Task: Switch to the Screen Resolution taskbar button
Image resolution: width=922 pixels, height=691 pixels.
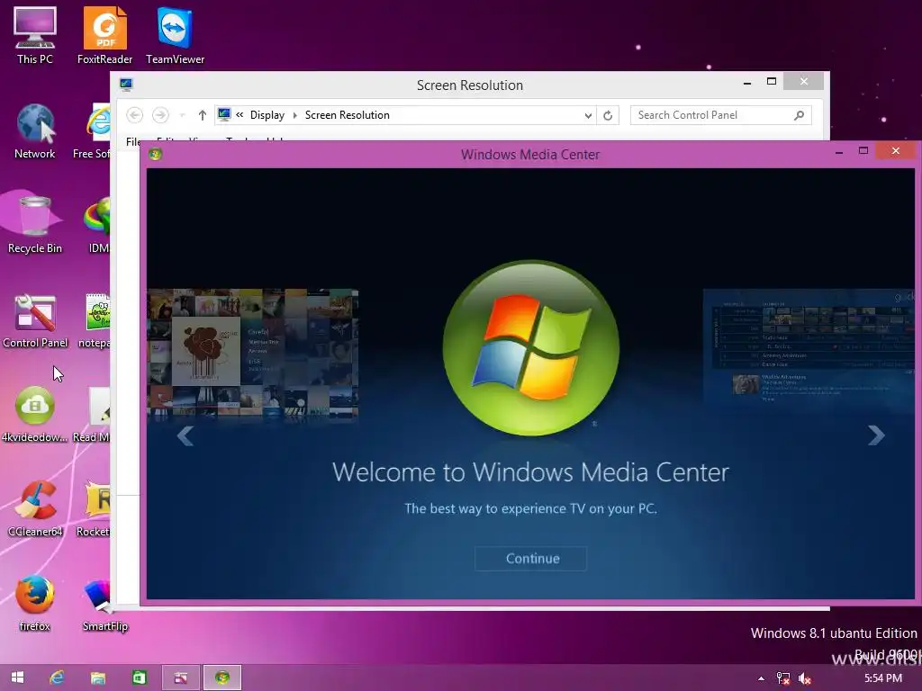Action: (x=180, y=678)
